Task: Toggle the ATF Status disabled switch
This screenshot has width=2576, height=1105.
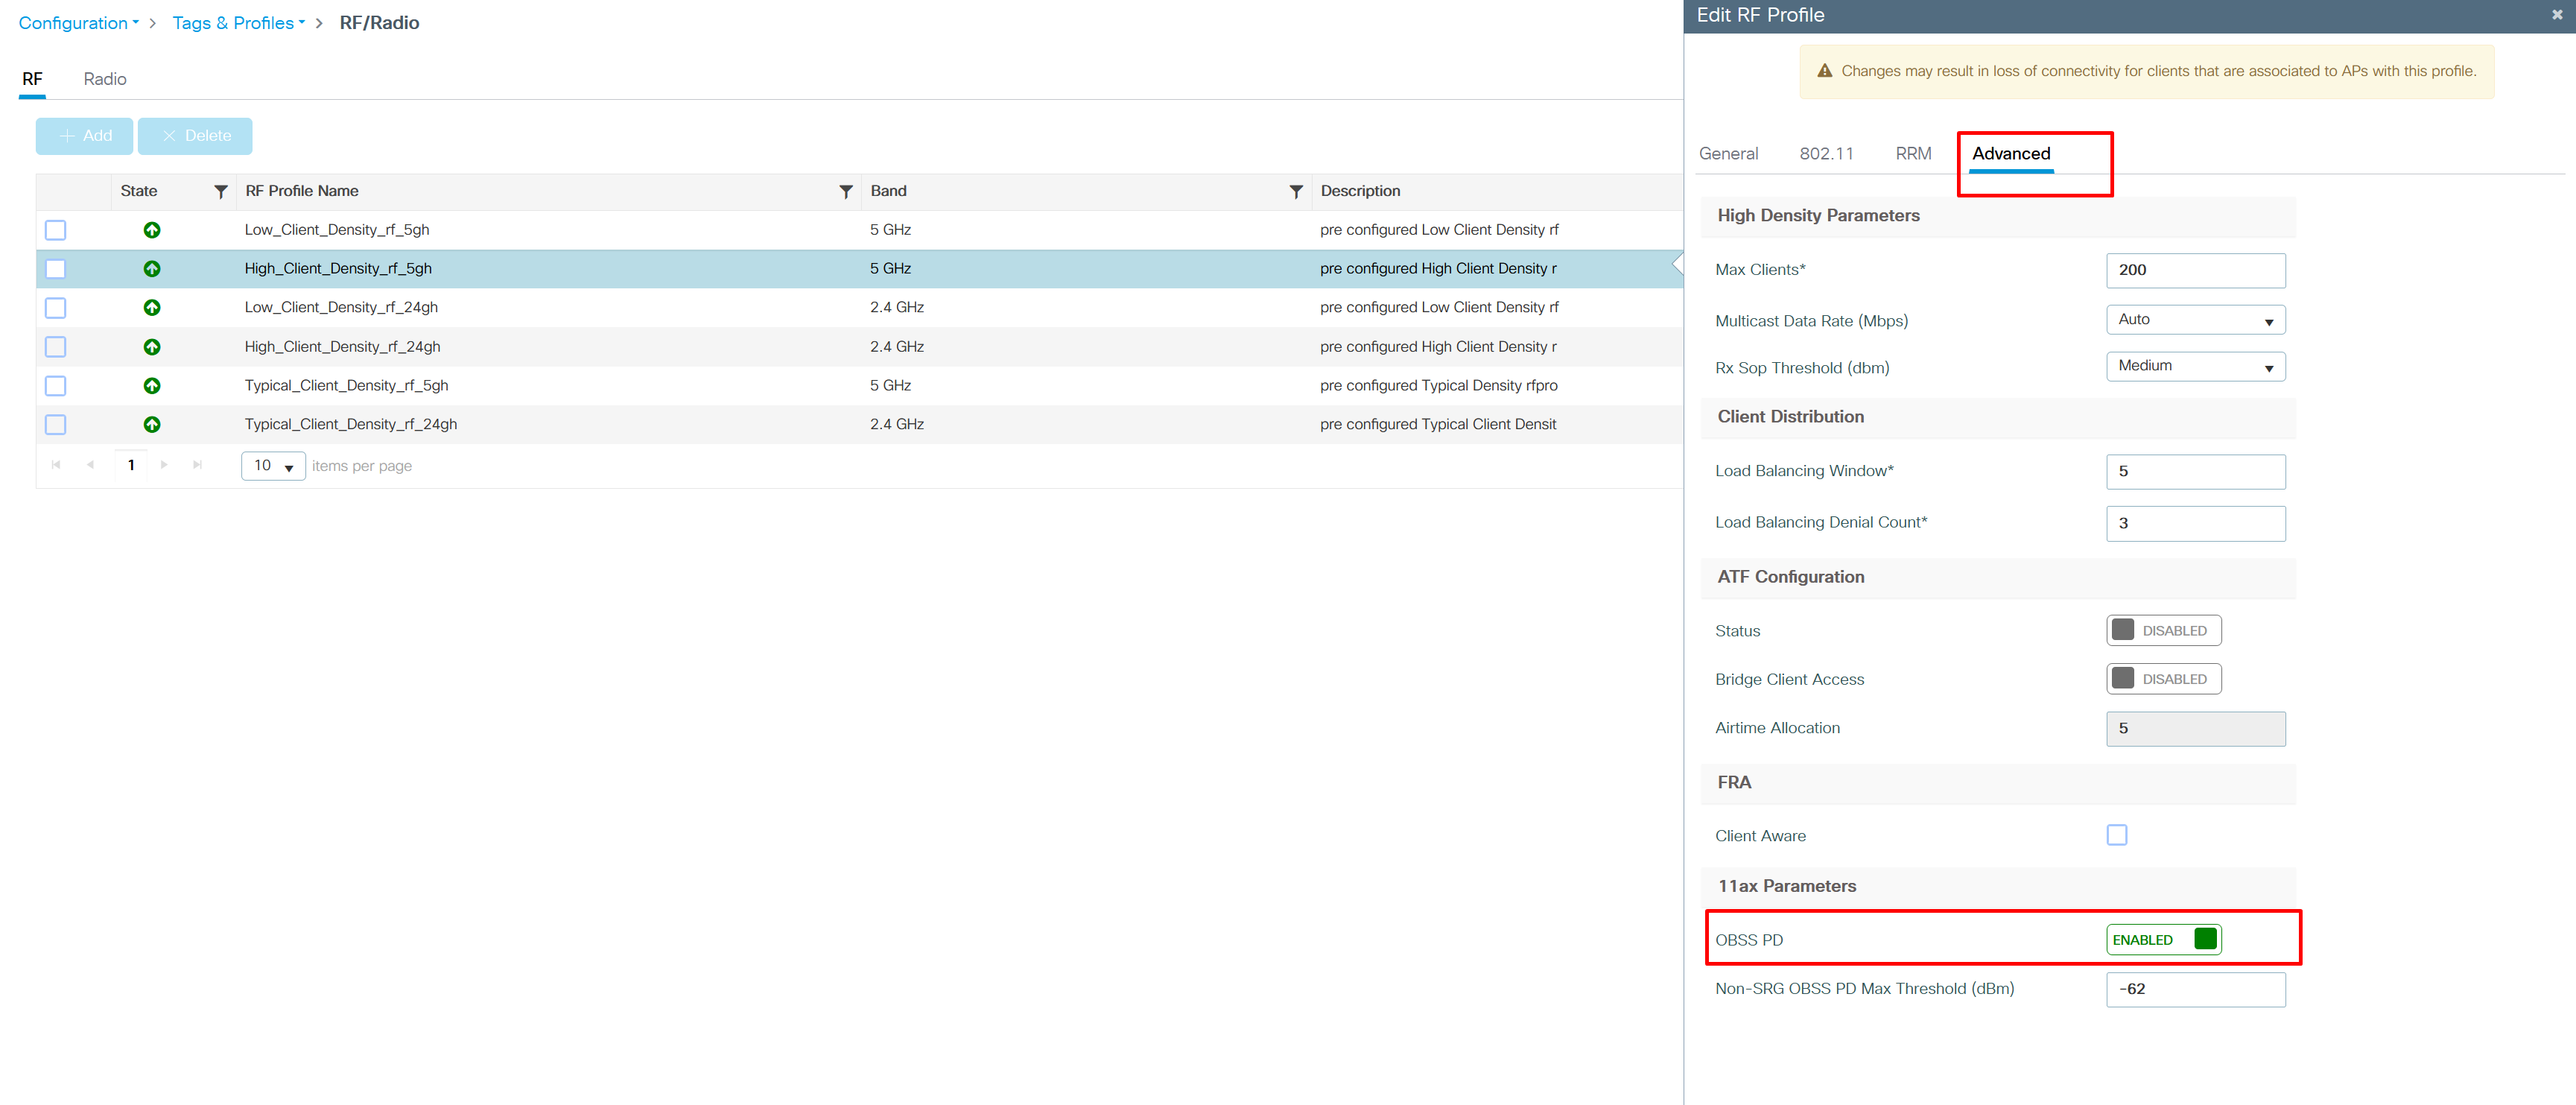Action: (2163, 630)
